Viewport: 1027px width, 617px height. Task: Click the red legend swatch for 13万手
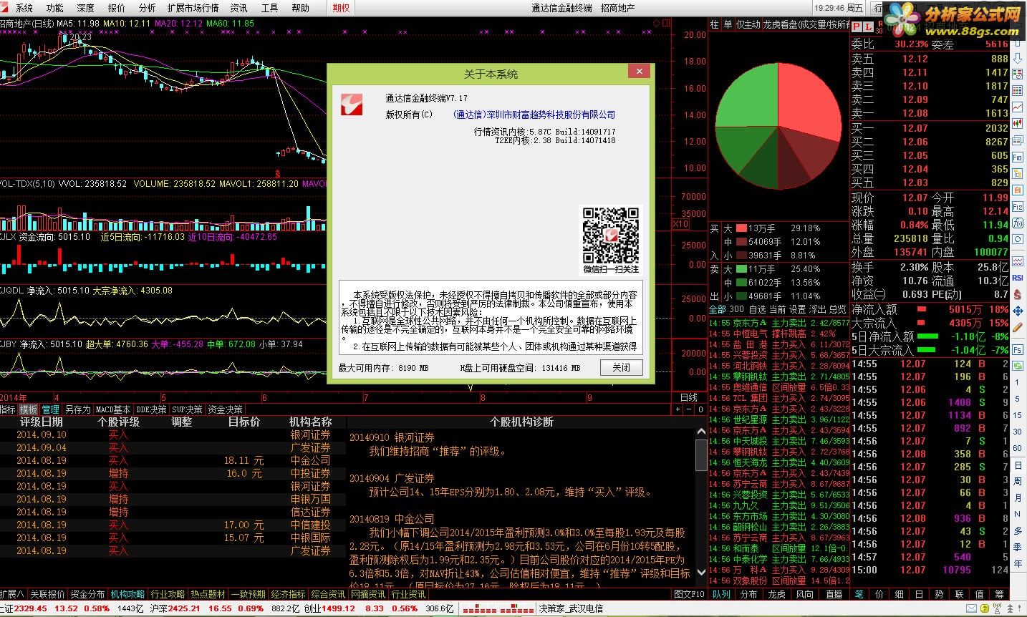[x=742, y=228]
